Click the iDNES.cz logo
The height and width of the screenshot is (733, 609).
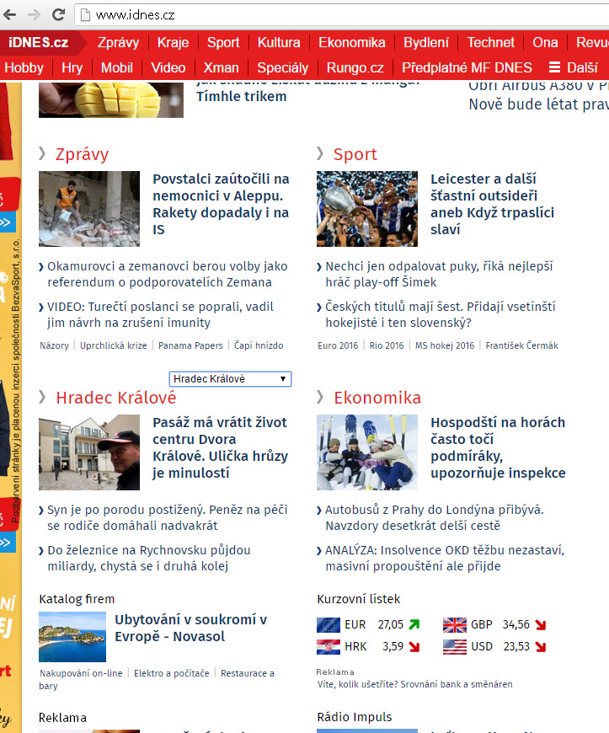pos(38,42)
